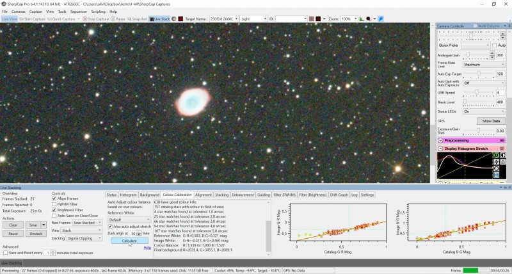512x274 pixels.
Task: Click the Calculate button
Action: tap(129, 241)
